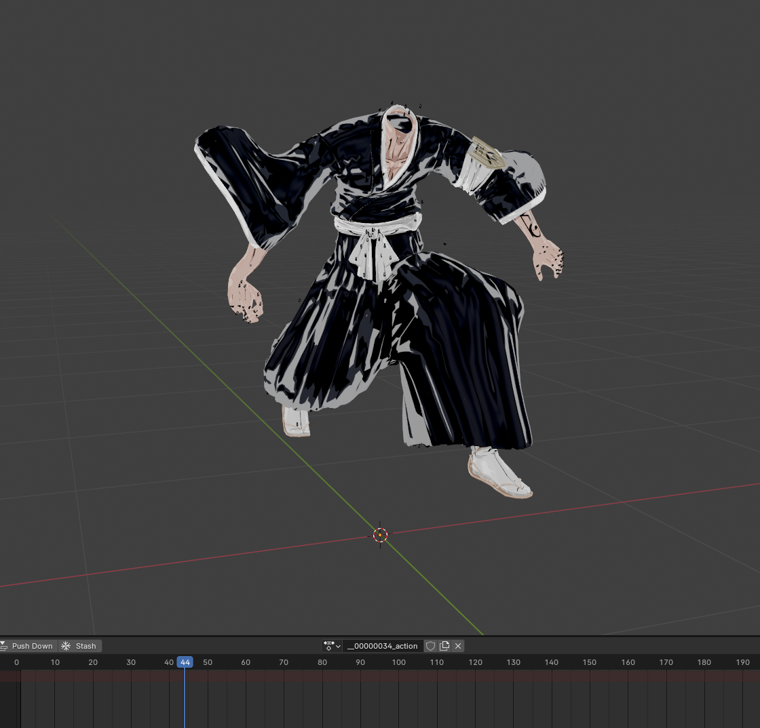Click frame 0 on the timeline ruler
Viewport: 760px width, 728px height.
click(16, 662)
